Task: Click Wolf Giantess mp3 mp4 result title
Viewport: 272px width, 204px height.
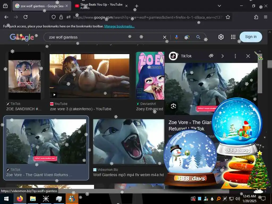Action: pyautogui.click(x=128, y=175)
